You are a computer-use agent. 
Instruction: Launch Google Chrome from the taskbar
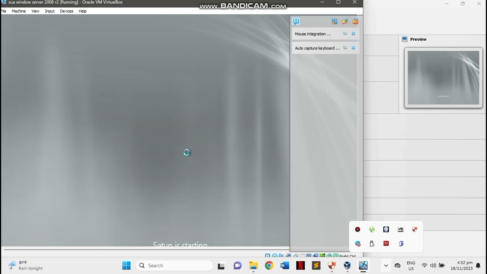[x=269, y=265]
